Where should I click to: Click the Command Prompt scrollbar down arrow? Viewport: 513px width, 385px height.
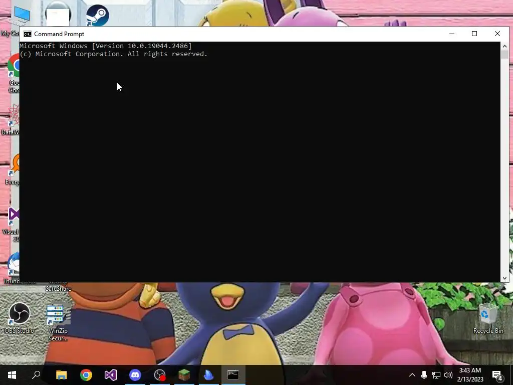pyautogui.click(x=504, y=278)
